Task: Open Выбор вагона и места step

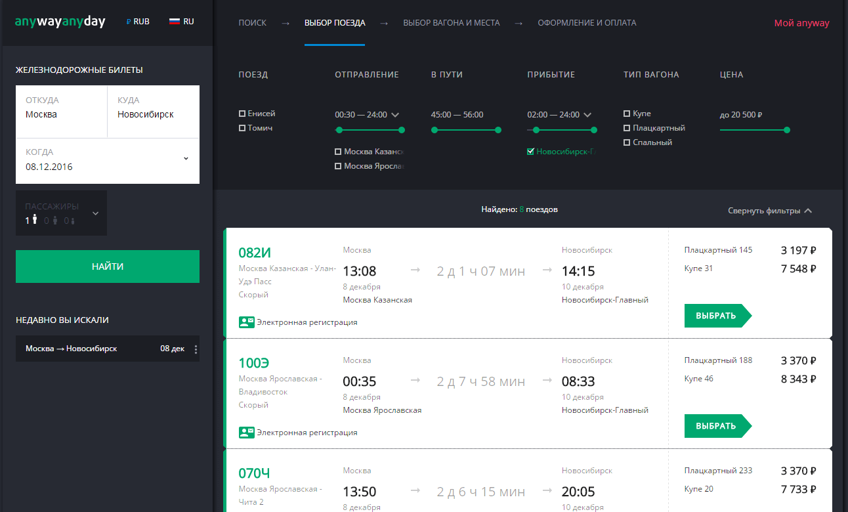Action: tap(451, 23)
